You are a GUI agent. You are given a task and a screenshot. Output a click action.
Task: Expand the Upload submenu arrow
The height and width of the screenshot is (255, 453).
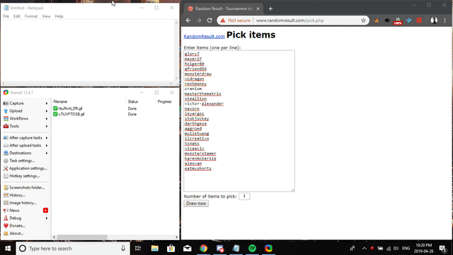pyautogui.click(x=47, y=111)
